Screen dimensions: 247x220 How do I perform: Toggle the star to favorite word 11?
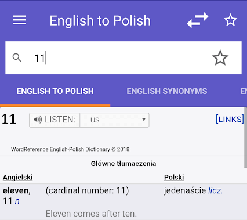pyautogui.click(x=220, y=57)
